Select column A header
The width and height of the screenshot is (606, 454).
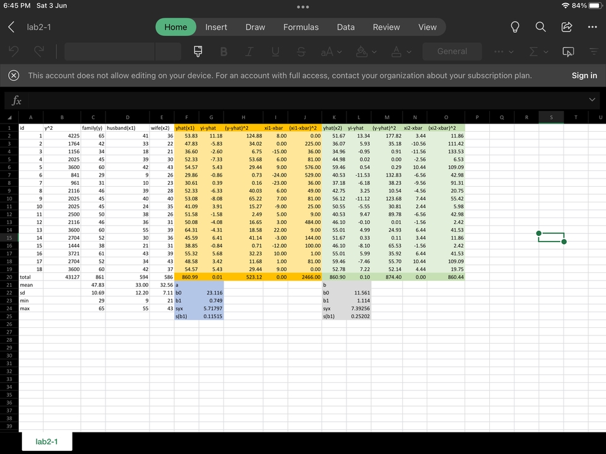(31, 117)
